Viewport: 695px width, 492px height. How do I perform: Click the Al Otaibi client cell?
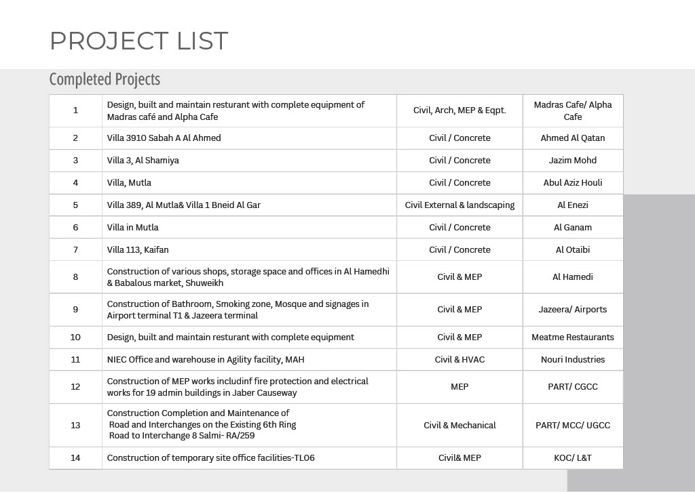point(572,250)
